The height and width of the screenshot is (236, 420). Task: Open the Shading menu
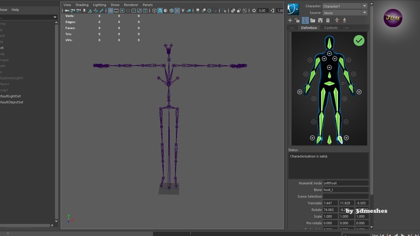tap(82, 5)
